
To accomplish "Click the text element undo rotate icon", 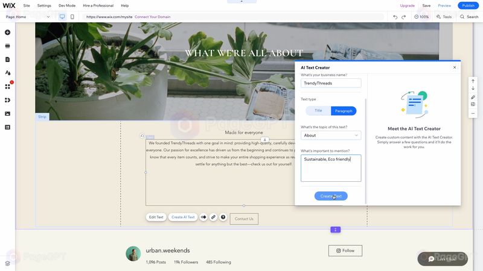I will point(142,136).
